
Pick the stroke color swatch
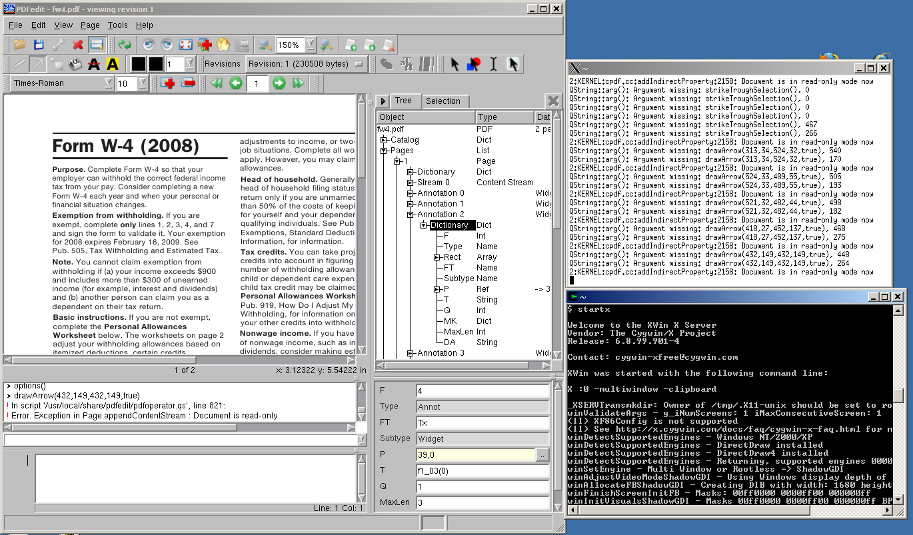(138, 64)
